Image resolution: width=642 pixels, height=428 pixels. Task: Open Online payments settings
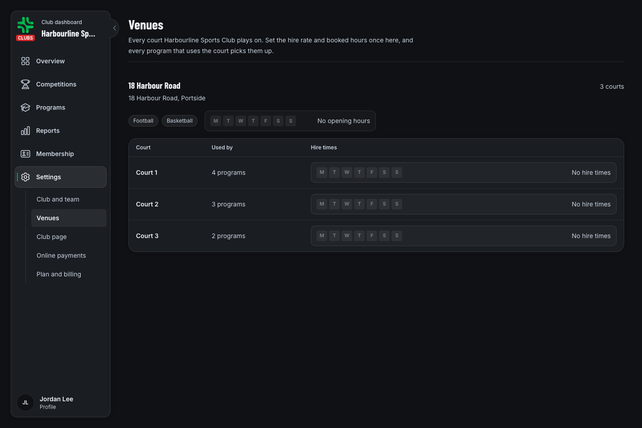69,255
